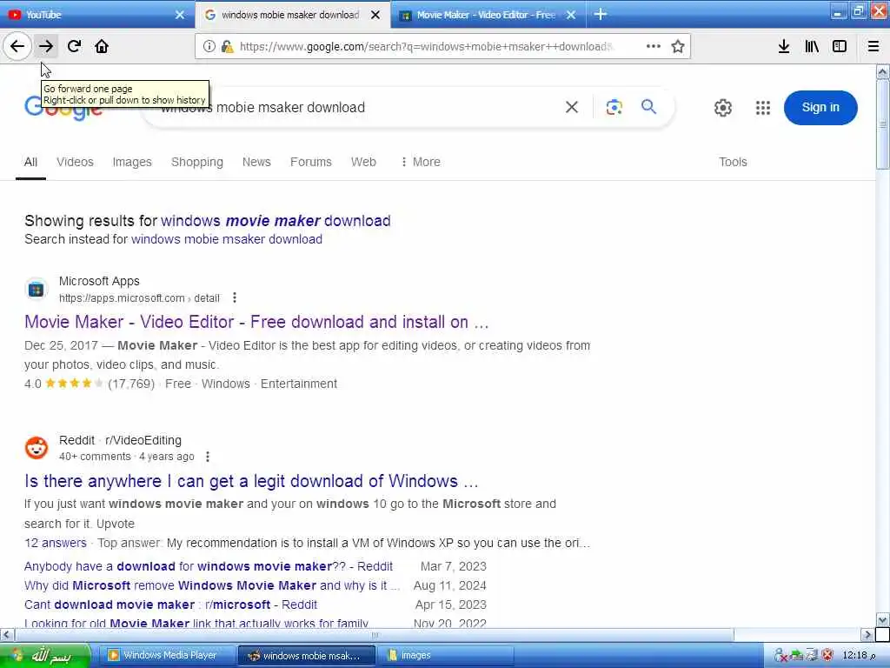Screen dimensions: 890x668
Task: Click the lock security icon in address bar
Action: coord(227,47)
